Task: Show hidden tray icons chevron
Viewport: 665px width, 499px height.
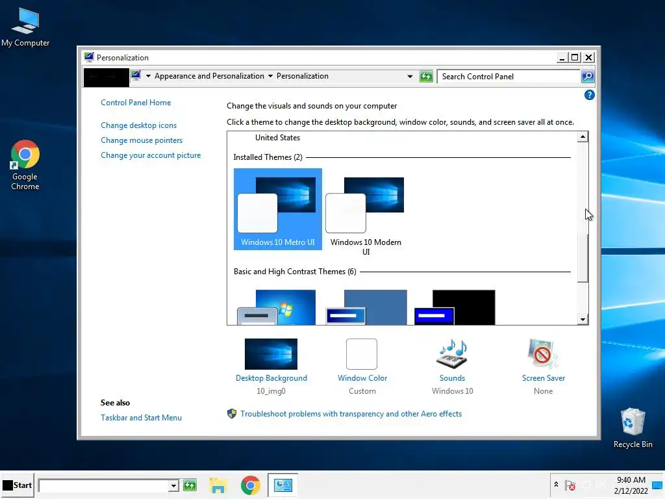Action: click(x=556, y=485)
